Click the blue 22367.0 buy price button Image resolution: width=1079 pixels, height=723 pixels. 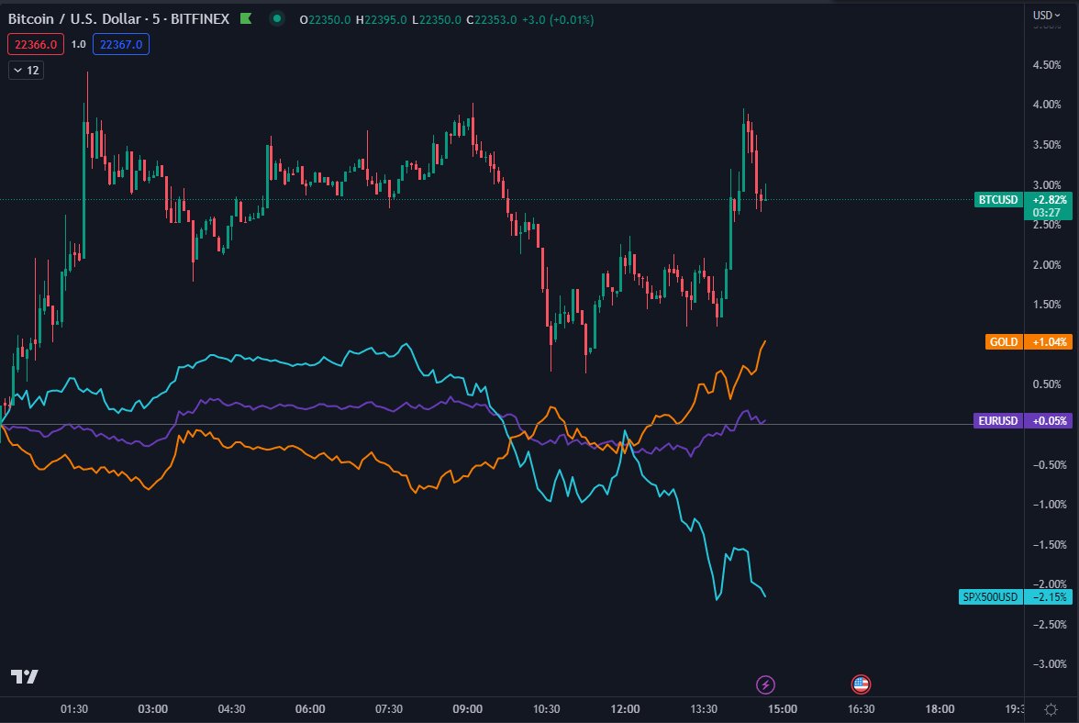pos(120,43)
